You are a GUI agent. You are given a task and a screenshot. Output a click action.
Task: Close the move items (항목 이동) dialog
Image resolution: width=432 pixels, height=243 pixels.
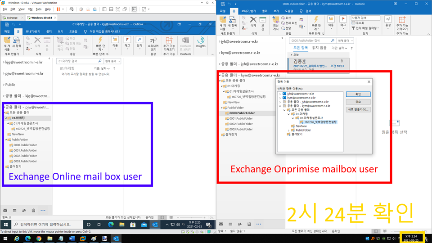click(369, 82)
